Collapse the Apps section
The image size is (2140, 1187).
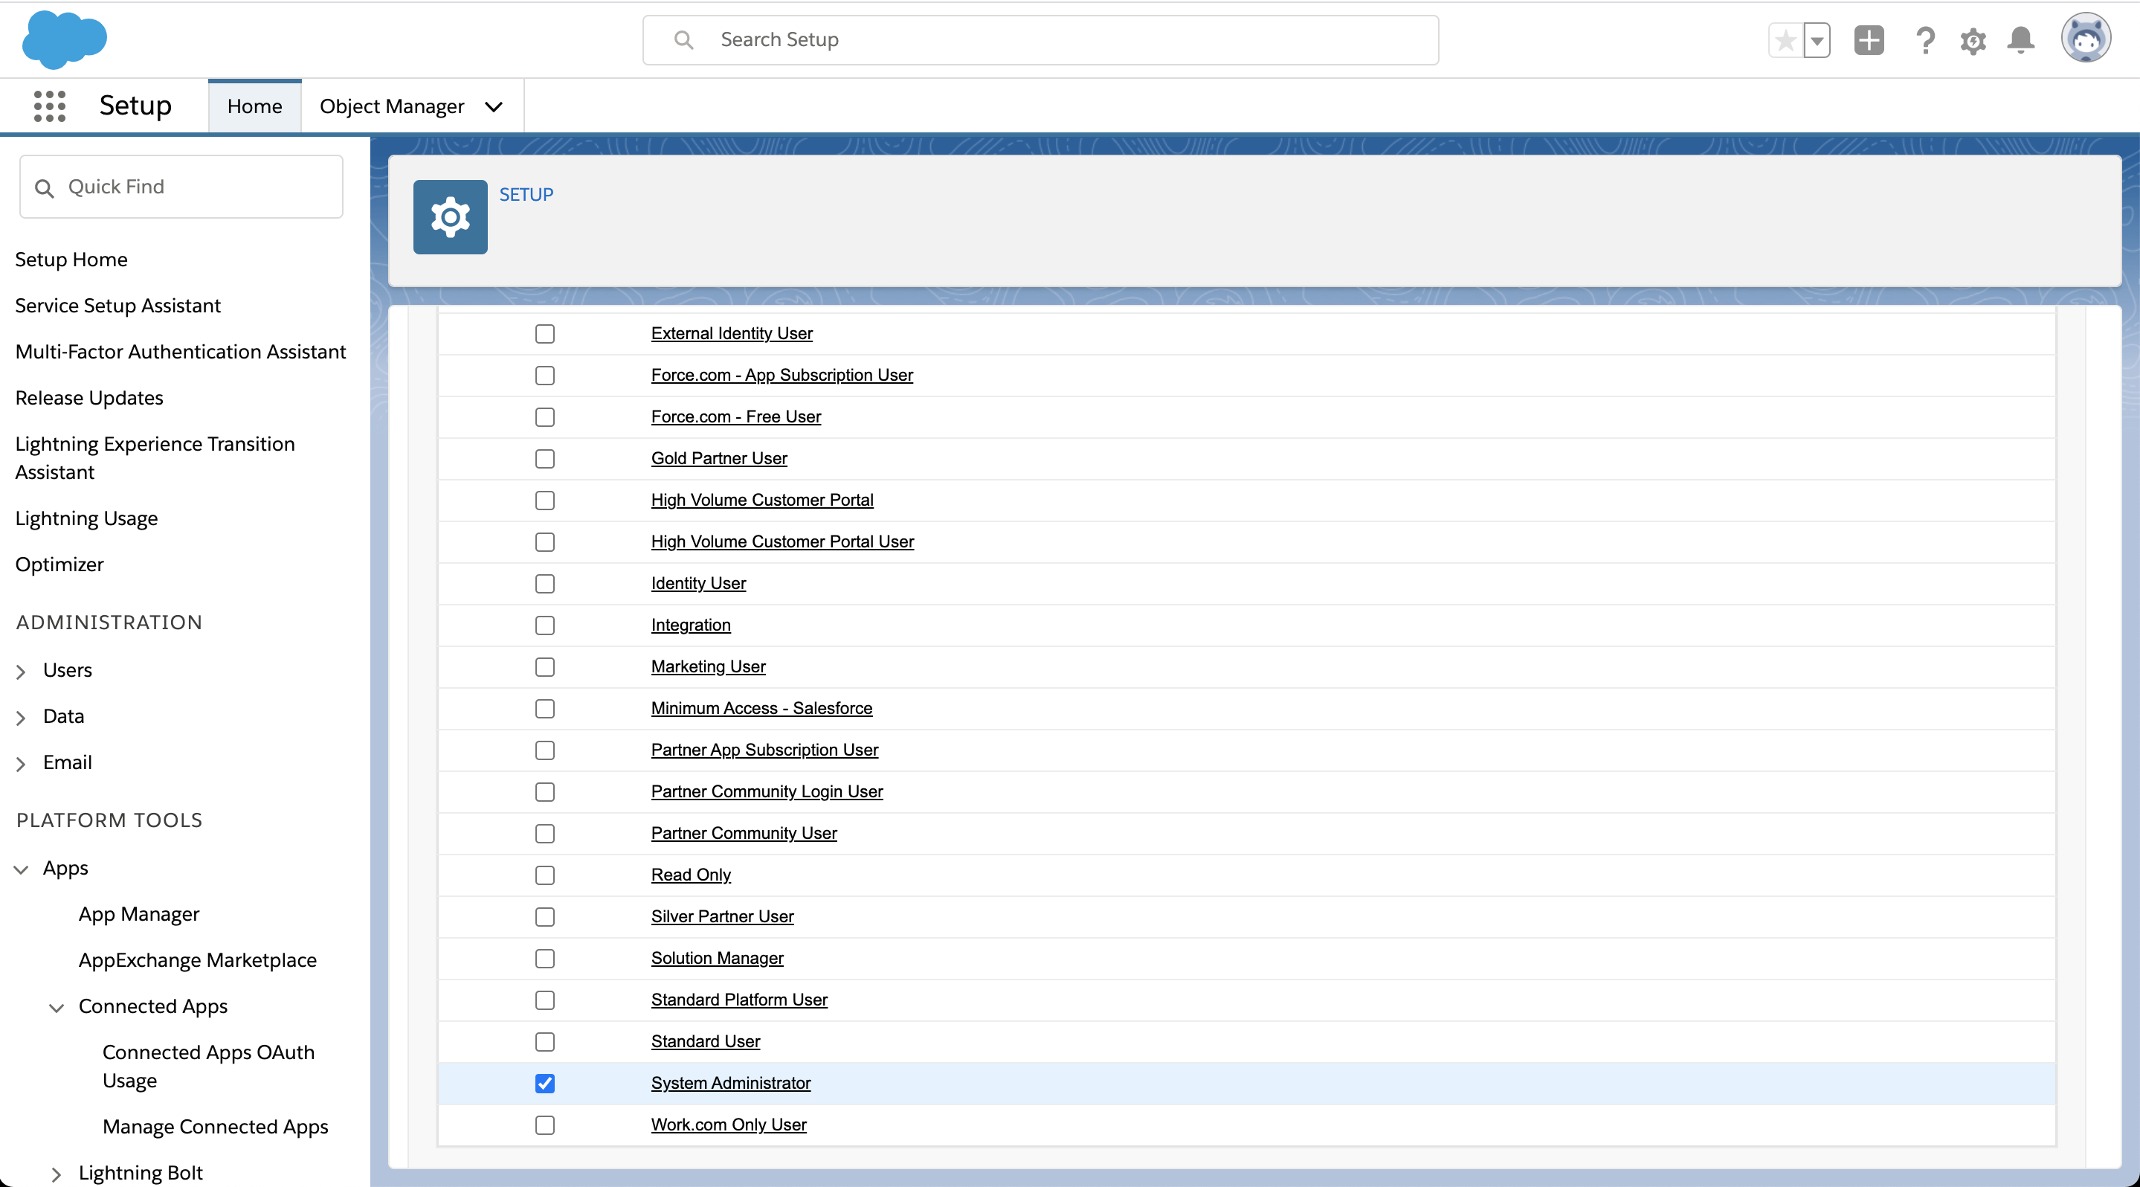tap(22, 869)
